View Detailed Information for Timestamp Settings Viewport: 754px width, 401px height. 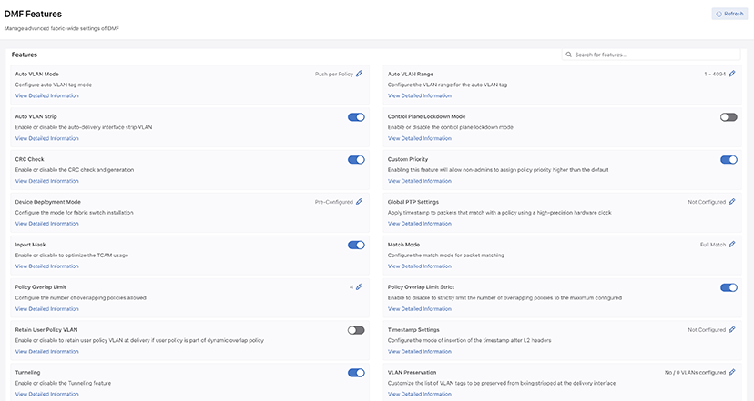(419, 352)
